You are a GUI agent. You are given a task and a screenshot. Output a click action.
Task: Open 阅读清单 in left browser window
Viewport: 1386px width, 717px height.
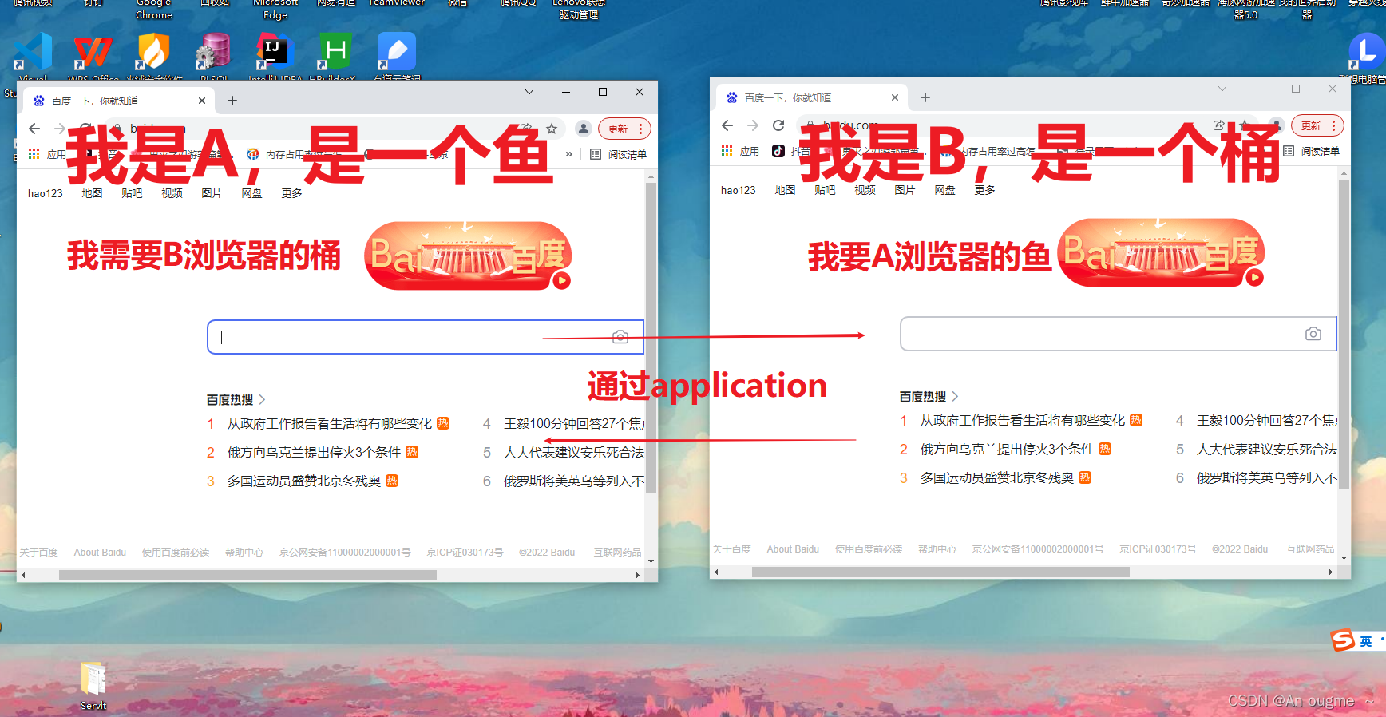(619, 154)
